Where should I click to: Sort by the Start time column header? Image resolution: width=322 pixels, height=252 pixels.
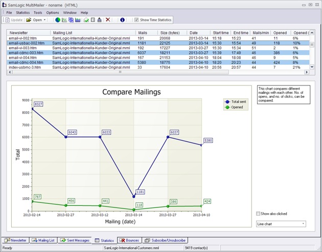pos(221,33)
